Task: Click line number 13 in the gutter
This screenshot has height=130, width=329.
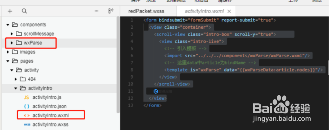Action: [131, 105]
